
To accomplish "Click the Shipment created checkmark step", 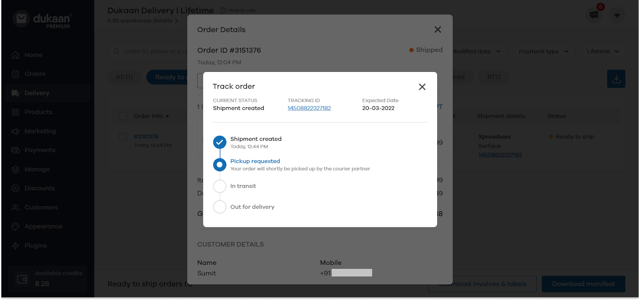I will coord(220,142).
